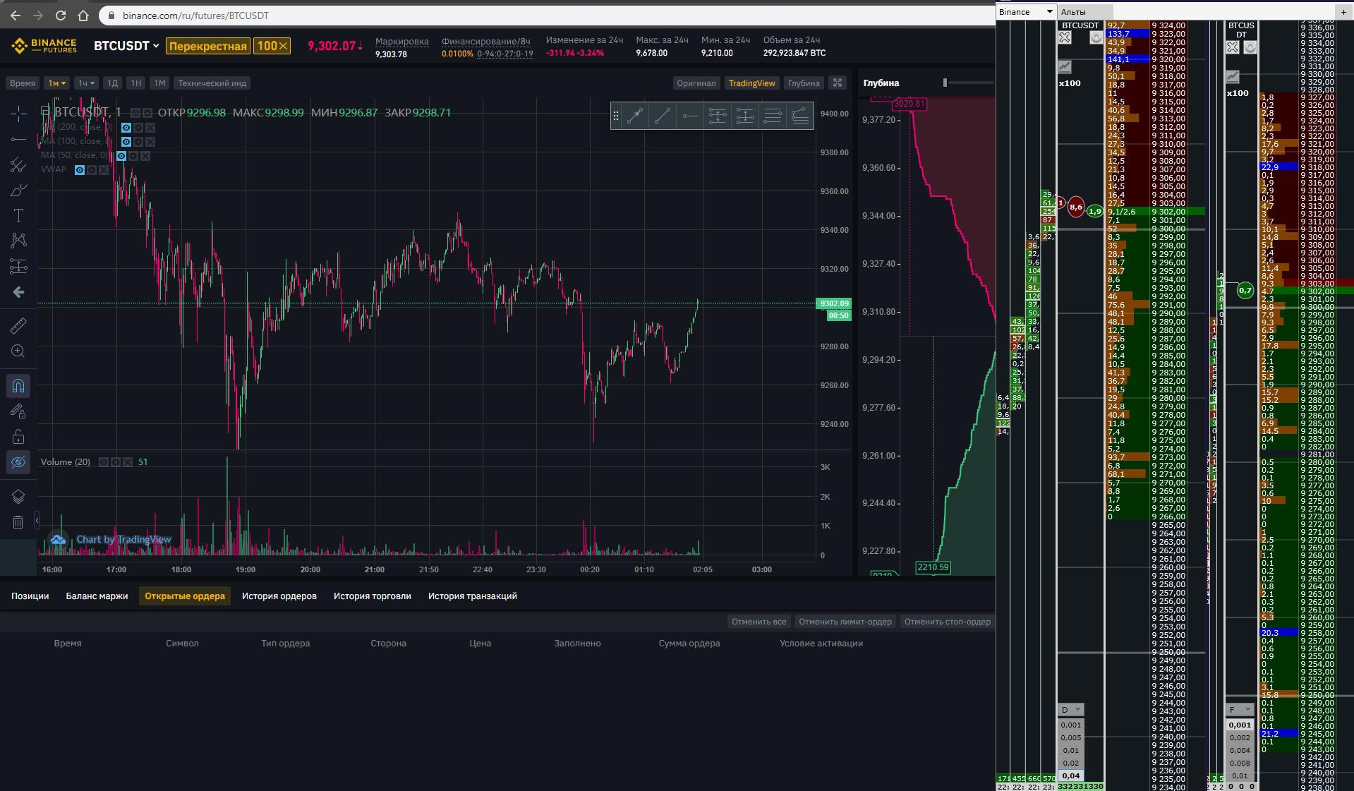Open the 1ч interval dropdown
Screen dimensions: 1354x791
[x=86, y=83]
